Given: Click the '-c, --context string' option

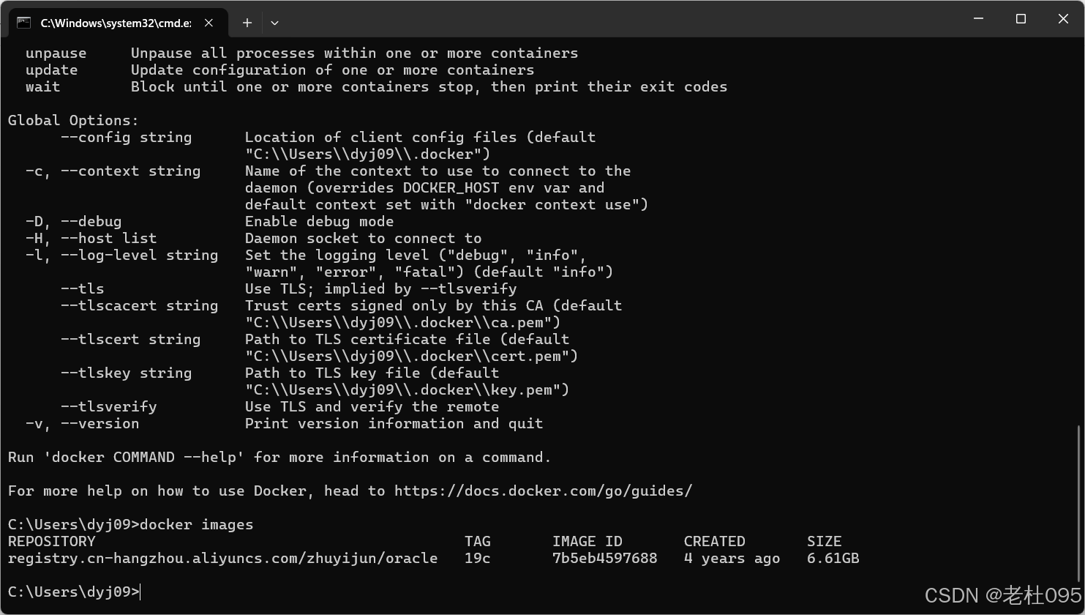Looking at the screenshot, I should coord(113,171).
